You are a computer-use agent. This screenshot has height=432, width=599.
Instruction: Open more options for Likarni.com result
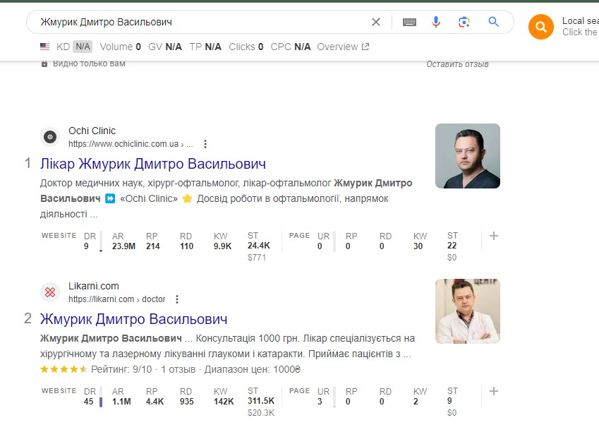[177, 299]
